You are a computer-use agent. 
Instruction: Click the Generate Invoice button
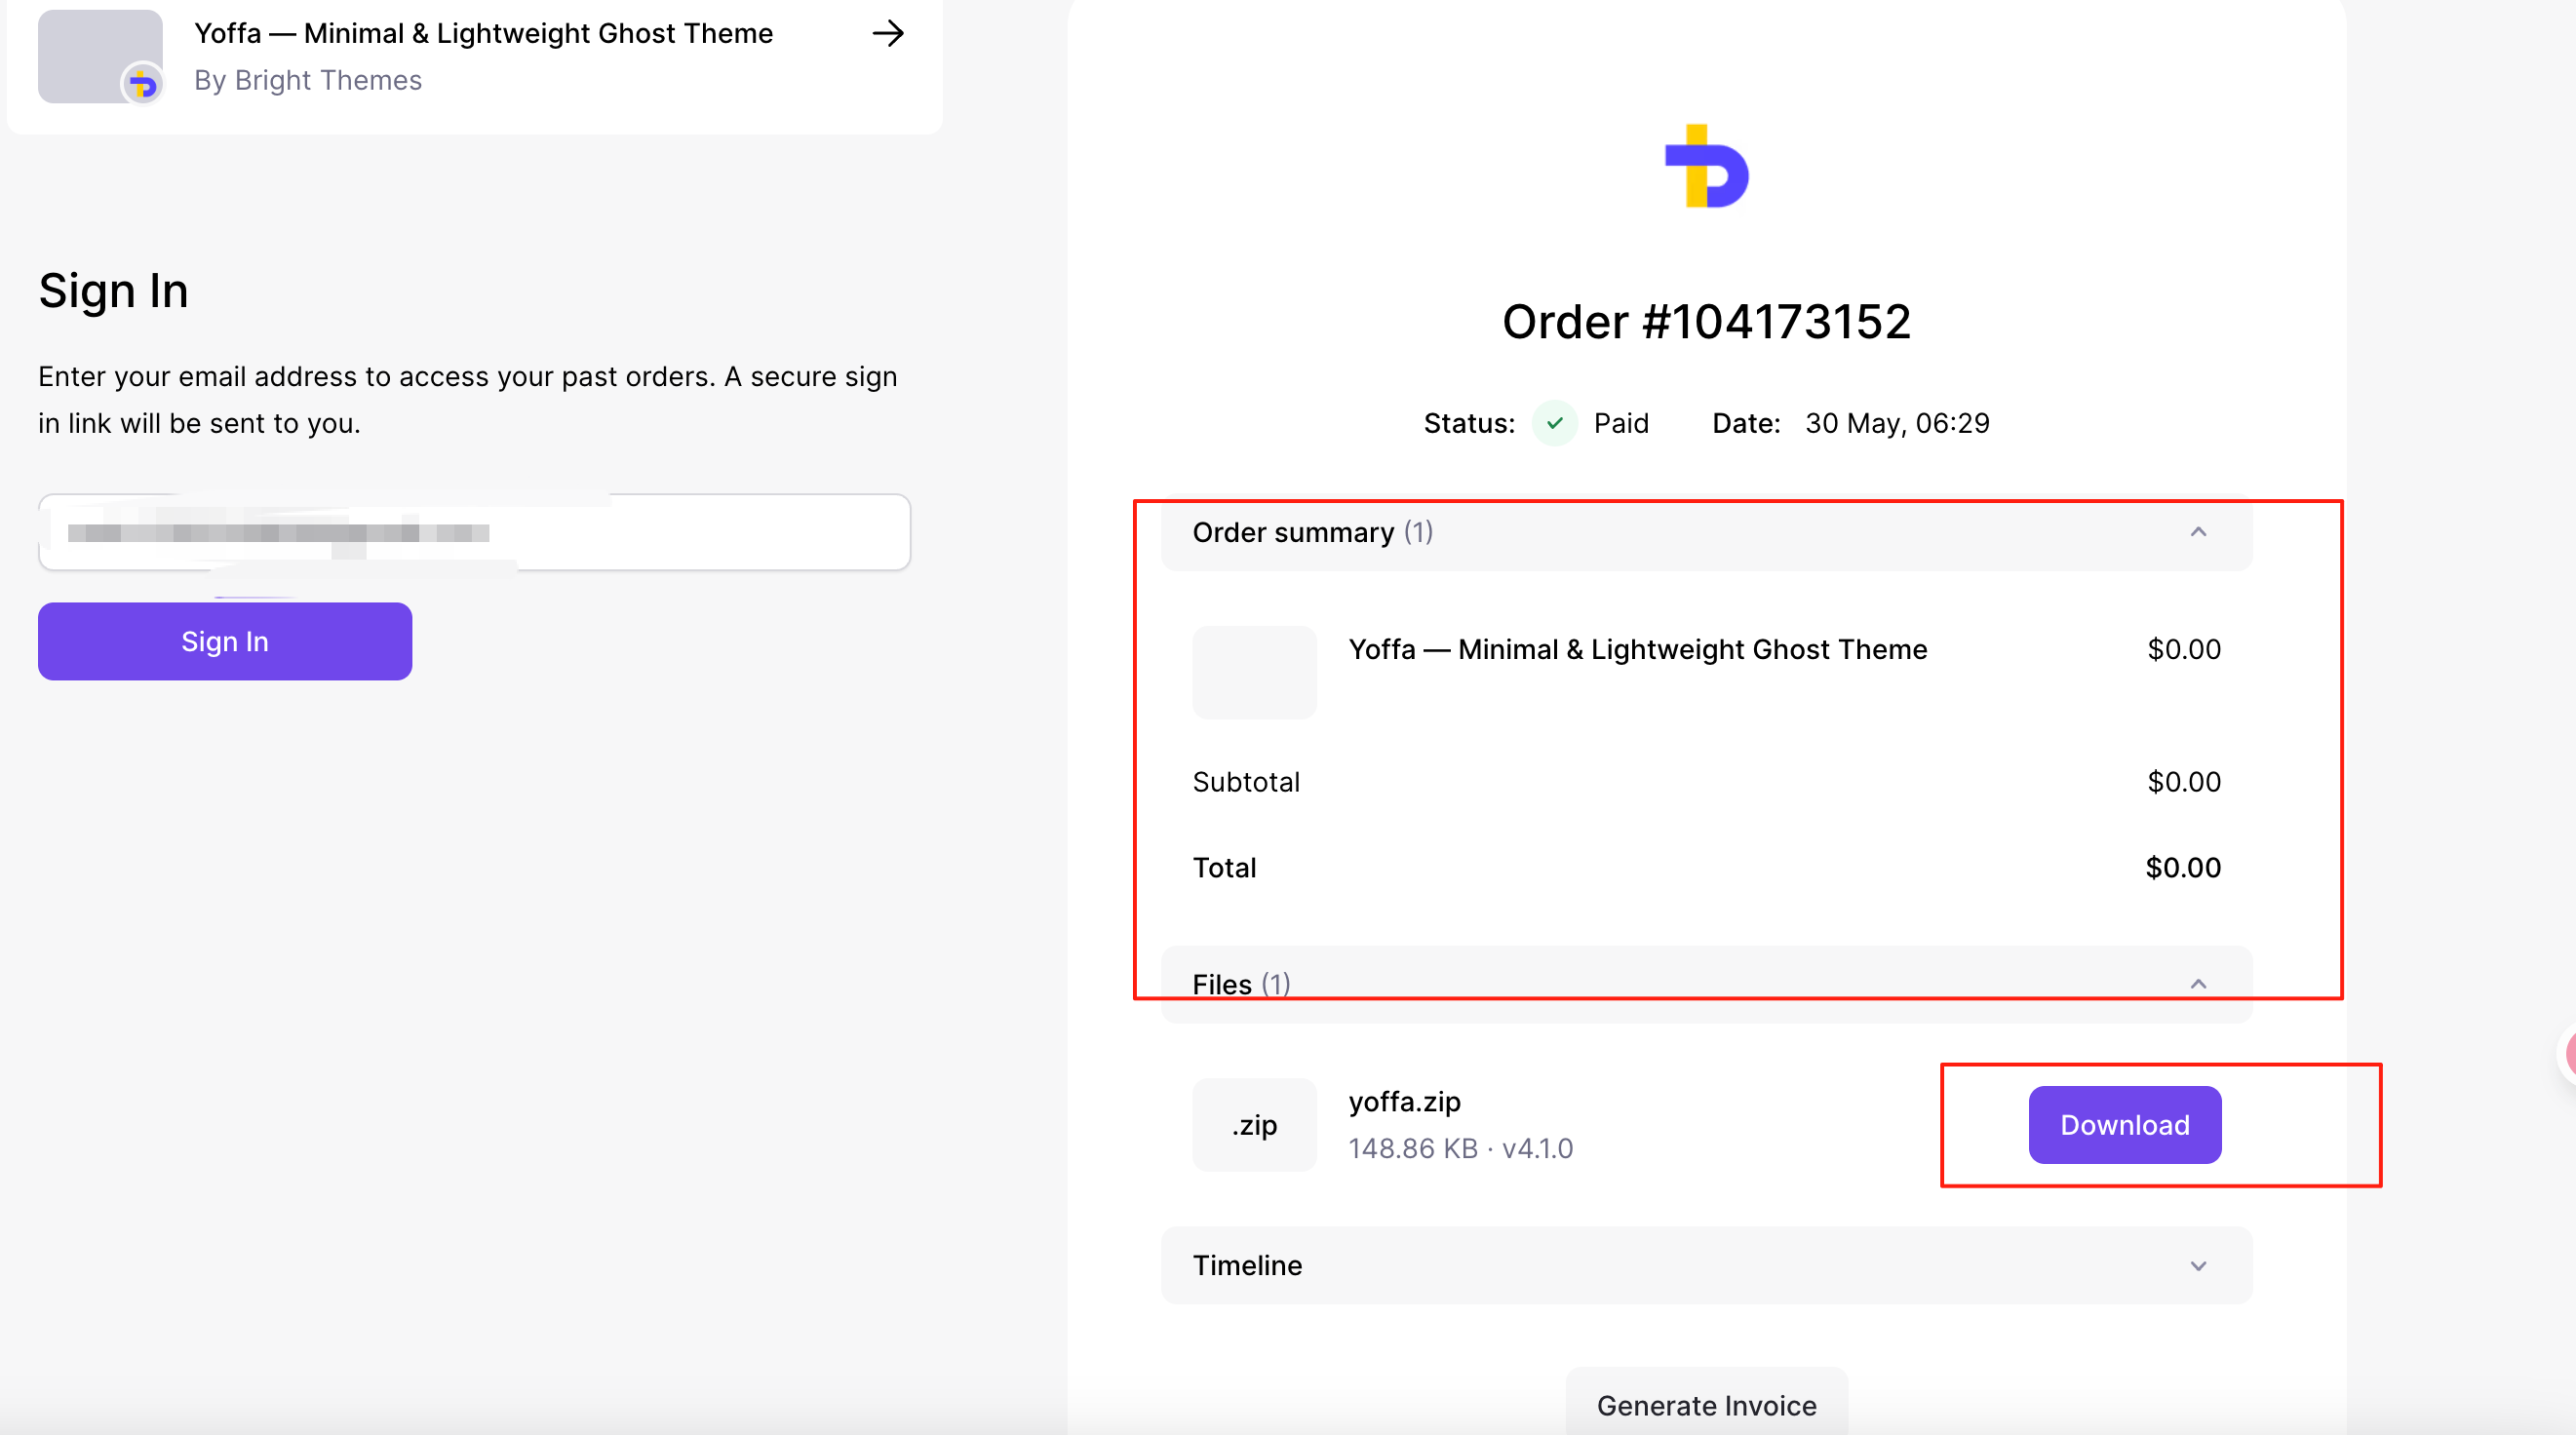(1706, 1404)
